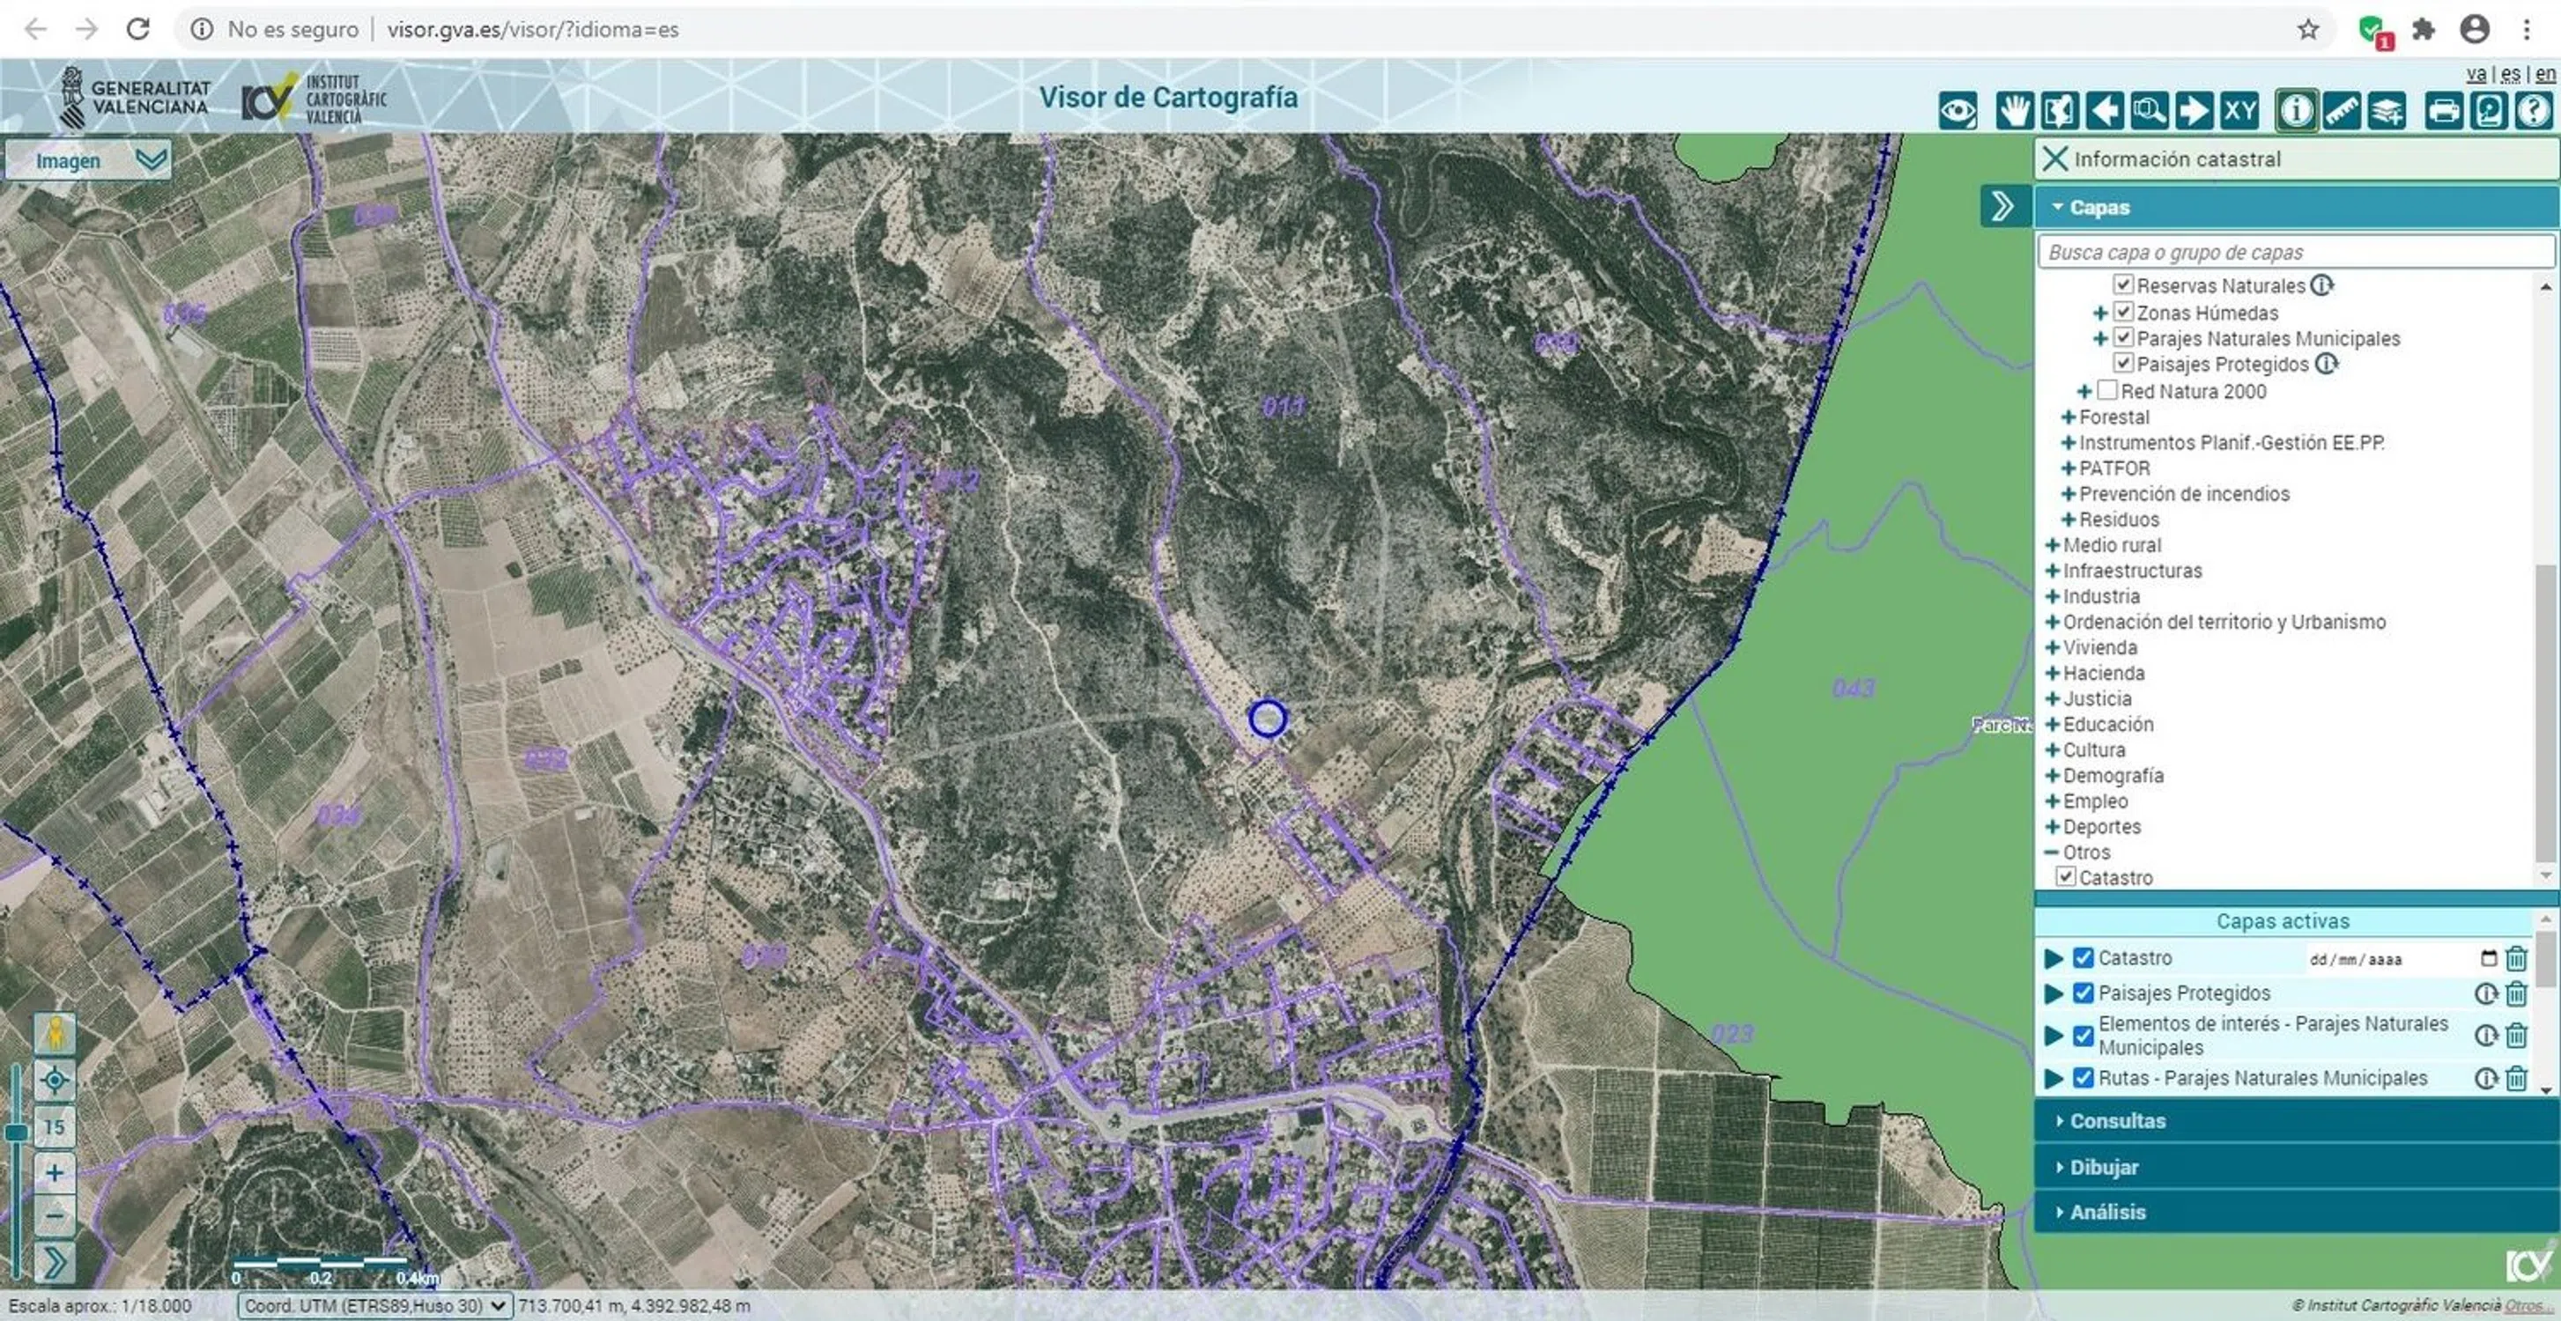Open the eye view options icon
2561x1321 pixels.
[1957, 110]
